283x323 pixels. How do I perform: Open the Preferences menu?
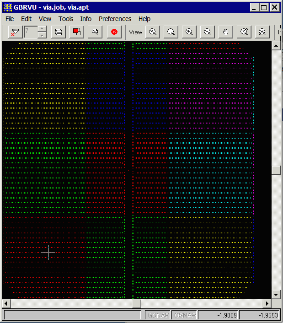(115, 19)
